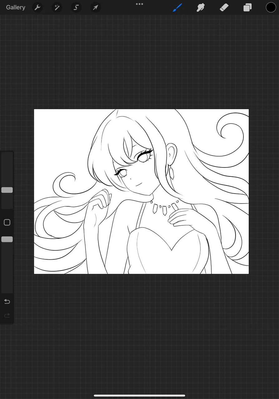Screen dimensions: 279x399
Task: Return to the Gallery
Action: tap(16, 7)
